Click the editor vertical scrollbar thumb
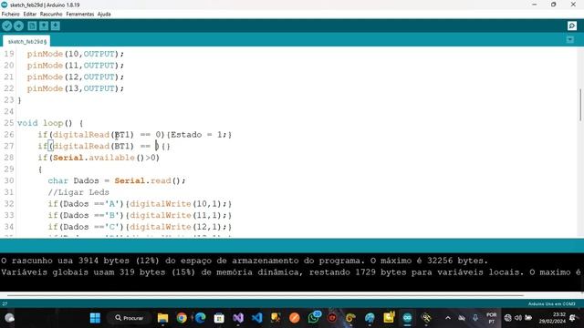 pos(580,105)
